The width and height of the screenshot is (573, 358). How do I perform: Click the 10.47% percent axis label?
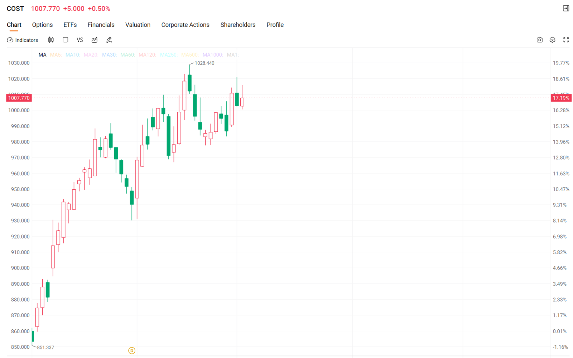(561, 189)
